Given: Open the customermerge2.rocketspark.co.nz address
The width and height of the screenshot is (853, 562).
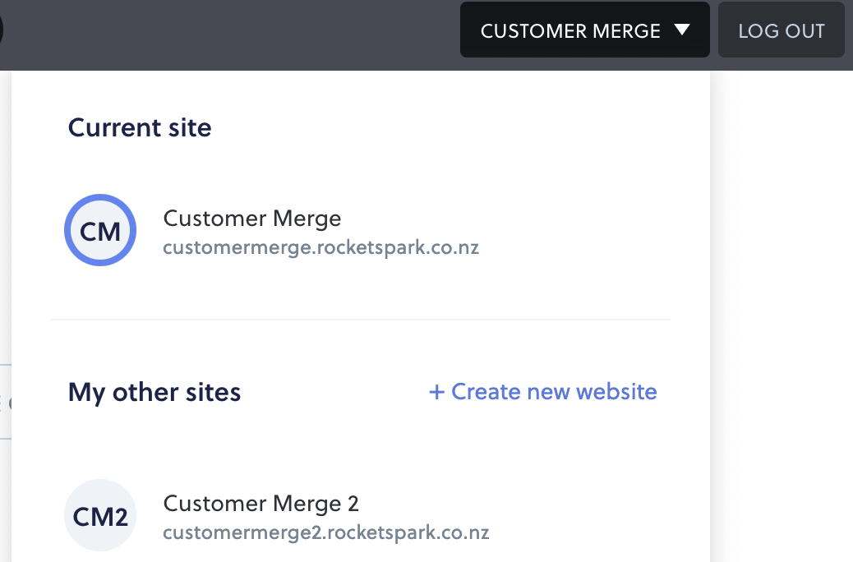Looking at the screenshot, I should (326, 532).
